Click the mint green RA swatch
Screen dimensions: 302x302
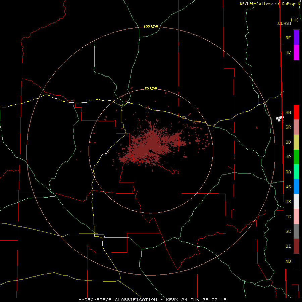point(296,172)
